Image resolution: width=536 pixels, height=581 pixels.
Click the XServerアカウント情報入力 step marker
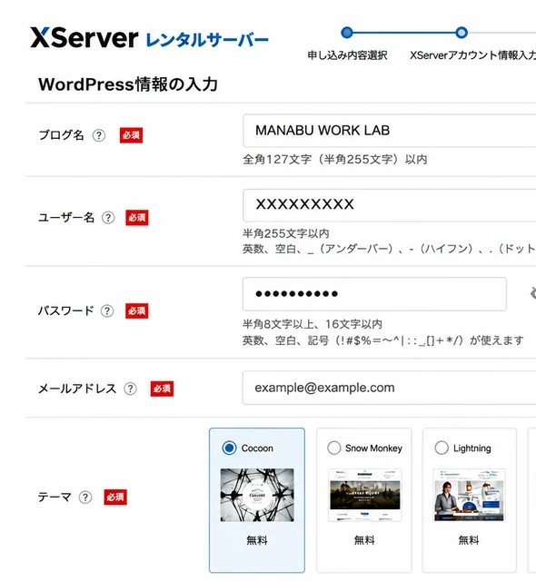462,33
